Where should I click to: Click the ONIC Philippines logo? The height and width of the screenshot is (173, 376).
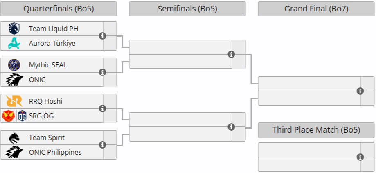point(14,152)
